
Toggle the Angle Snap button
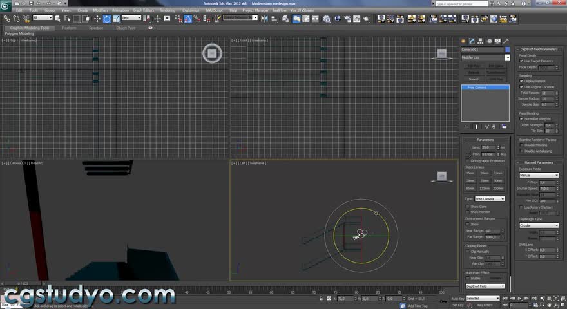pyautogui.click(x=187, y=19)
